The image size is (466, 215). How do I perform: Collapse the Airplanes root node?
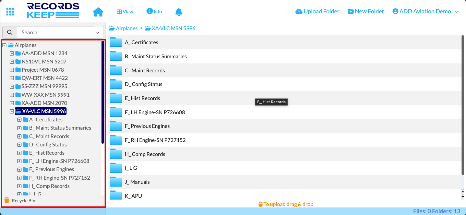4,45
